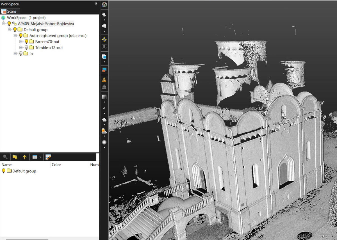Choose the perspective view mode icon
The width and height of the screenshot is (337, 240).
click(104, 26)
